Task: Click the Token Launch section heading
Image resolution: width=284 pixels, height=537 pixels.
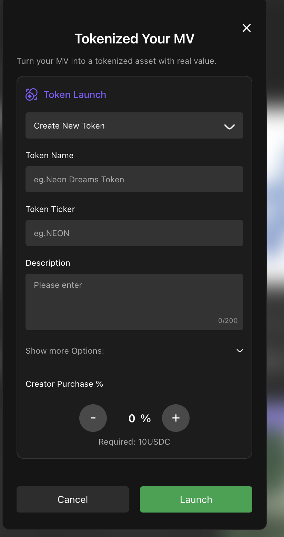Action: (75, 94)
